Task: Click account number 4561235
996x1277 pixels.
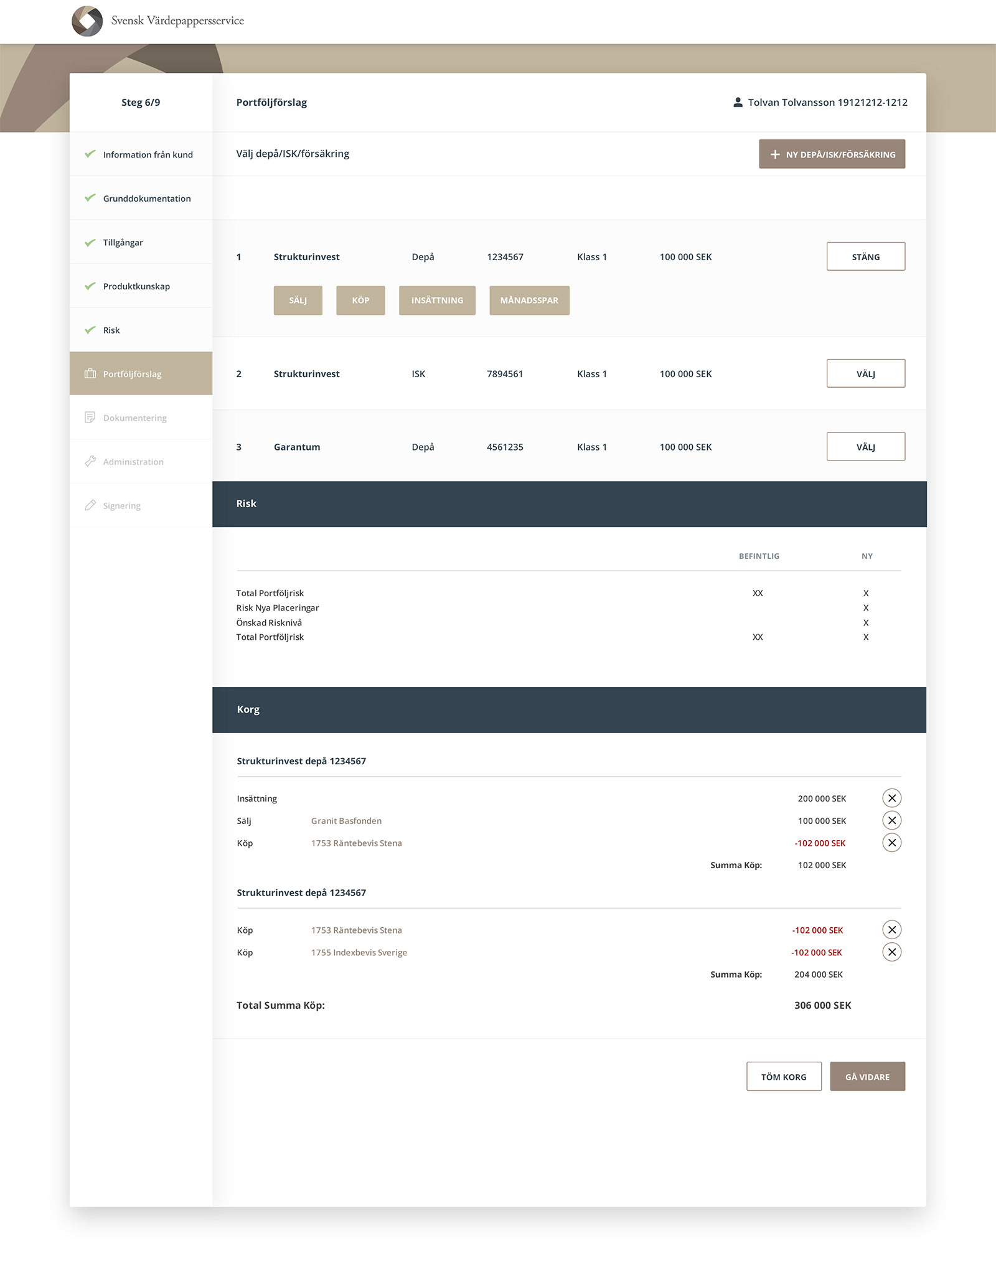Action: click(505, 447)
